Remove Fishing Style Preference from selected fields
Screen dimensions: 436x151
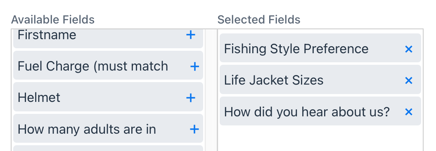pyautogui.click(x=408, y=49)
